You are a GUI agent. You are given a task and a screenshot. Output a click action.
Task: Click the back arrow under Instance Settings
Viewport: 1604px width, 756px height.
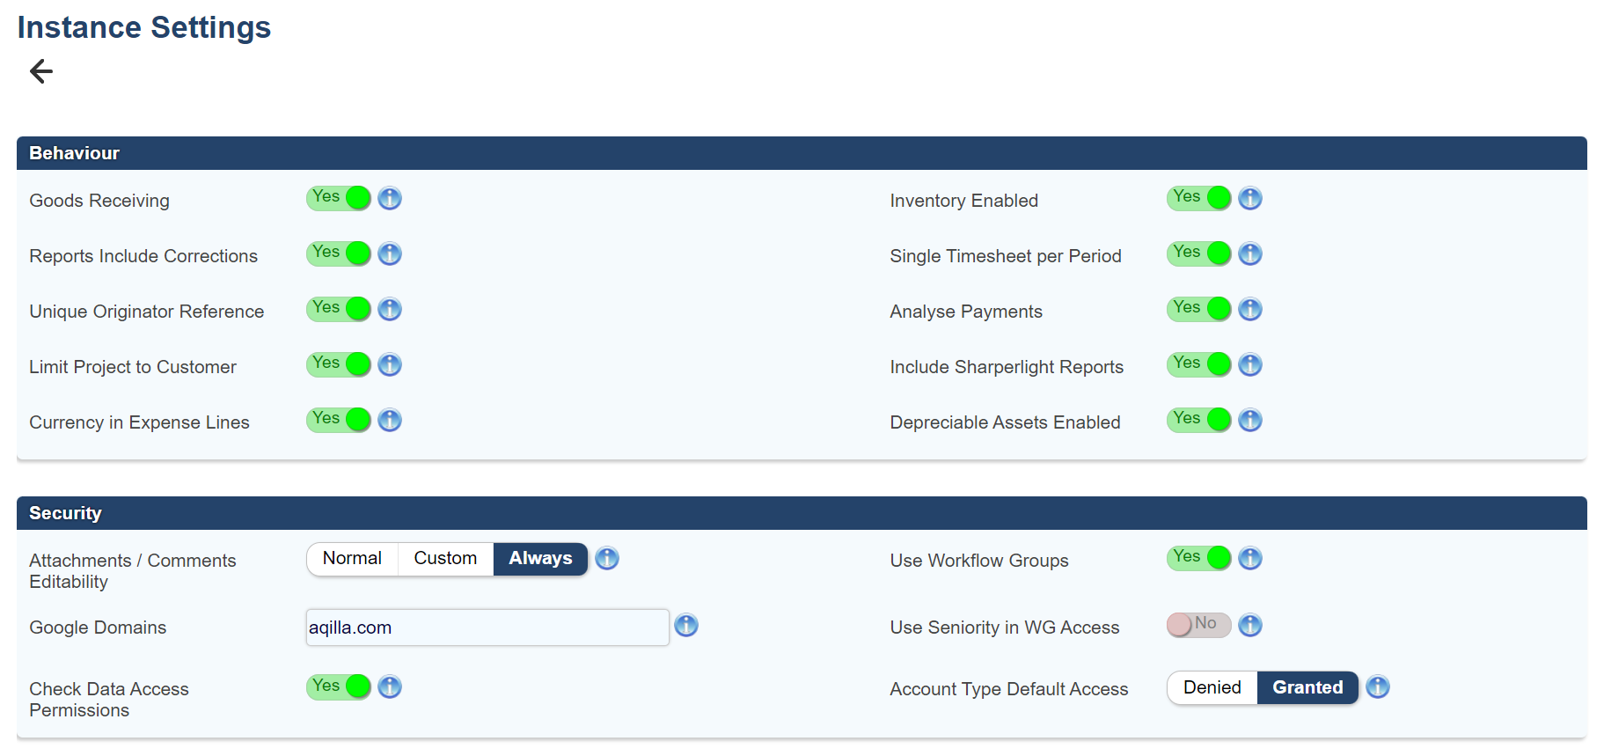pyautogui.click(x=41, y=71)
